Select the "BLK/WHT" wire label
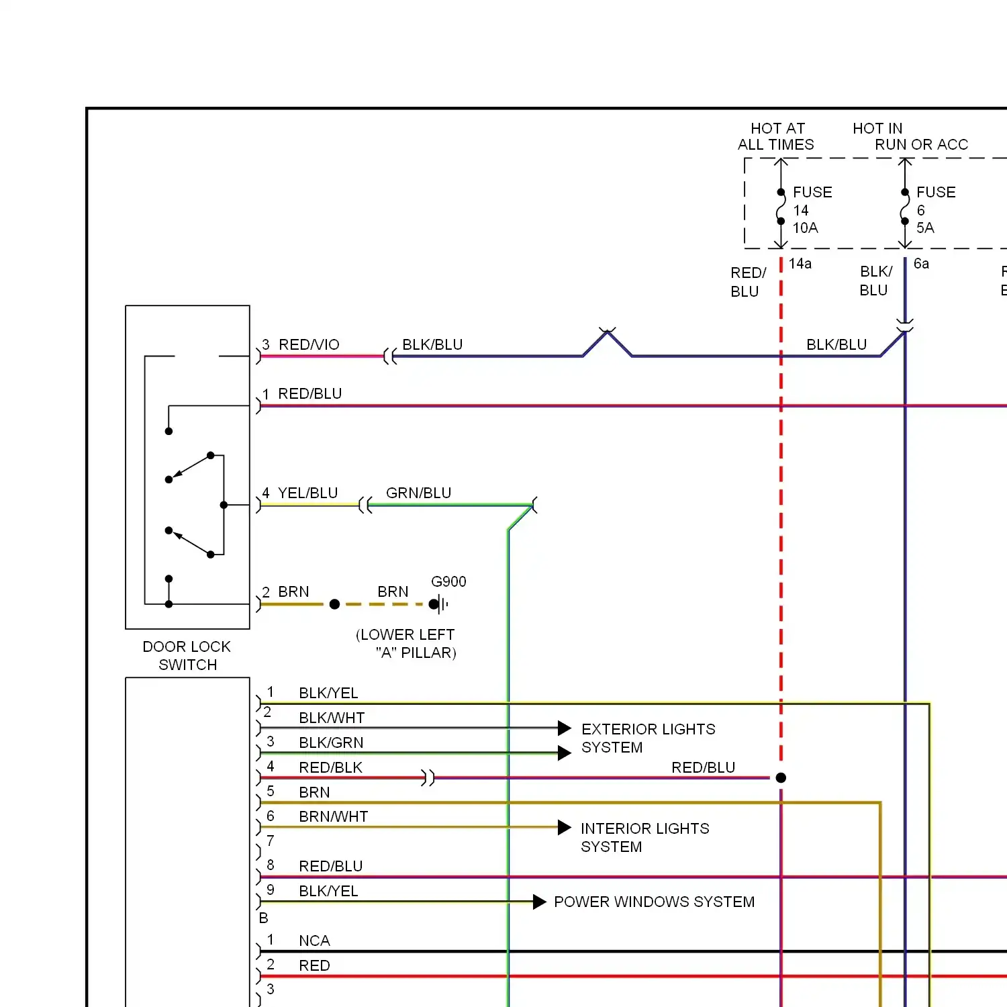 pos(332,718)
